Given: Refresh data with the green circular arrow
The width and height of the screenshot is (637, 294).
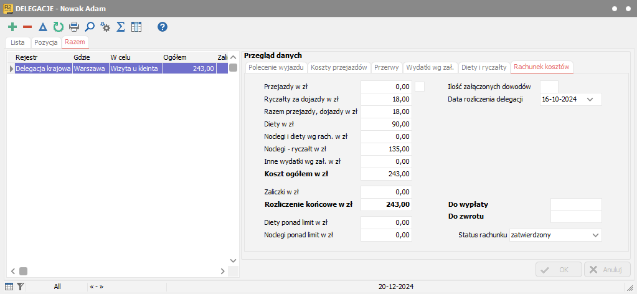Looking at the screenshot, I should pyautogui.click(x=59, y=27).
